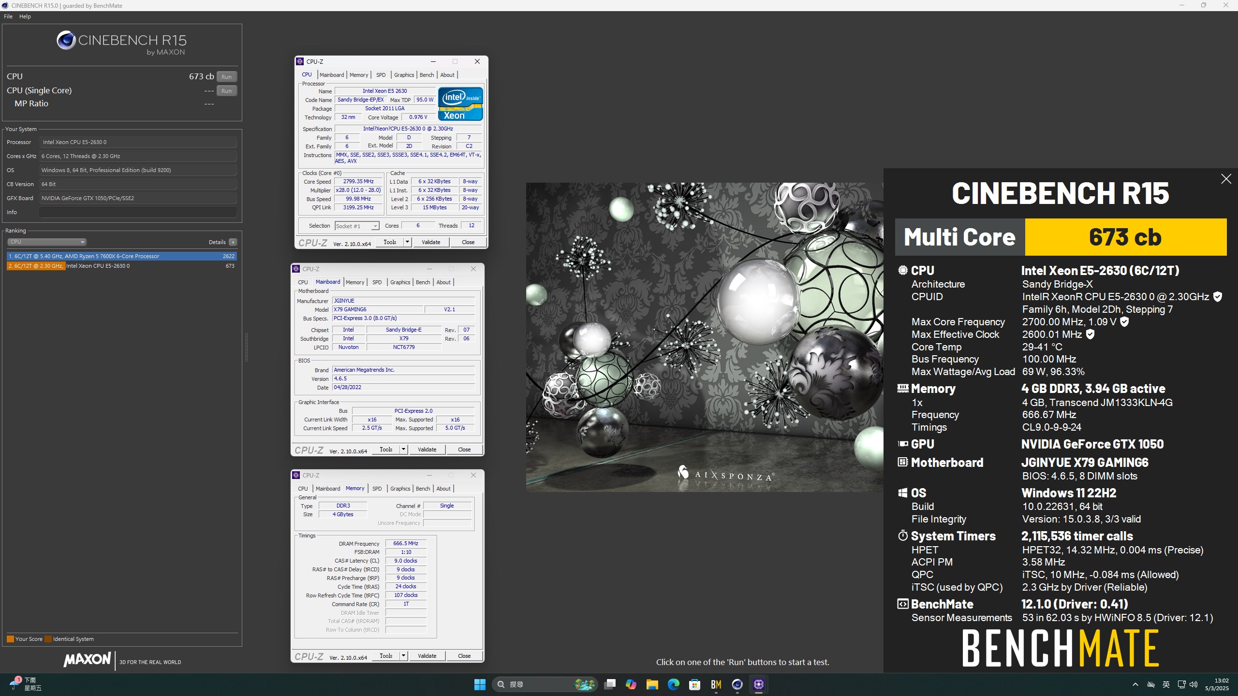1238x696 pixels.
Task: Open Bench tab in top CPU-Z
Action: [x=427, y=75]
